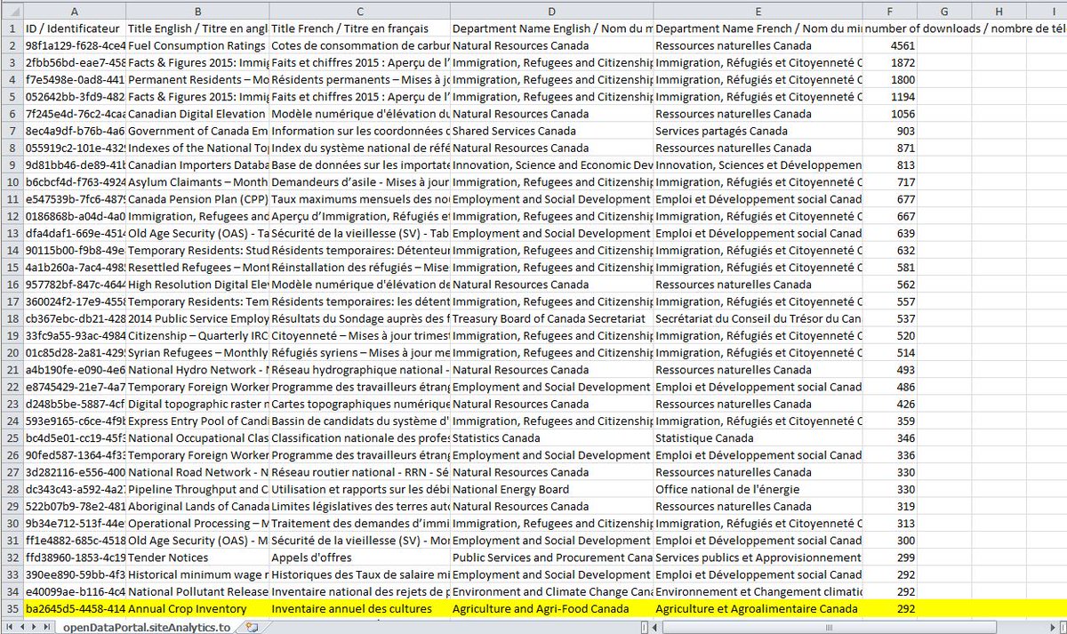The height and width of the screenshot is (634, 1067).
Task: Select the cell with value 903
Action: pos(890,131)
